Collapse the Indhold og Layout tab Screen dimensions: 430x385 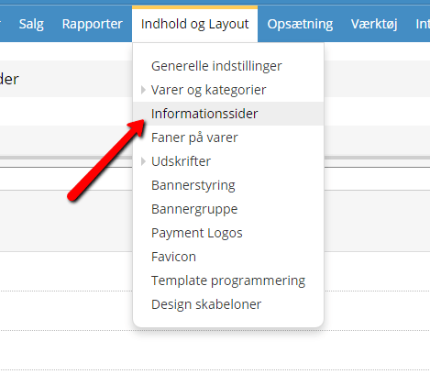coord(195,24)
